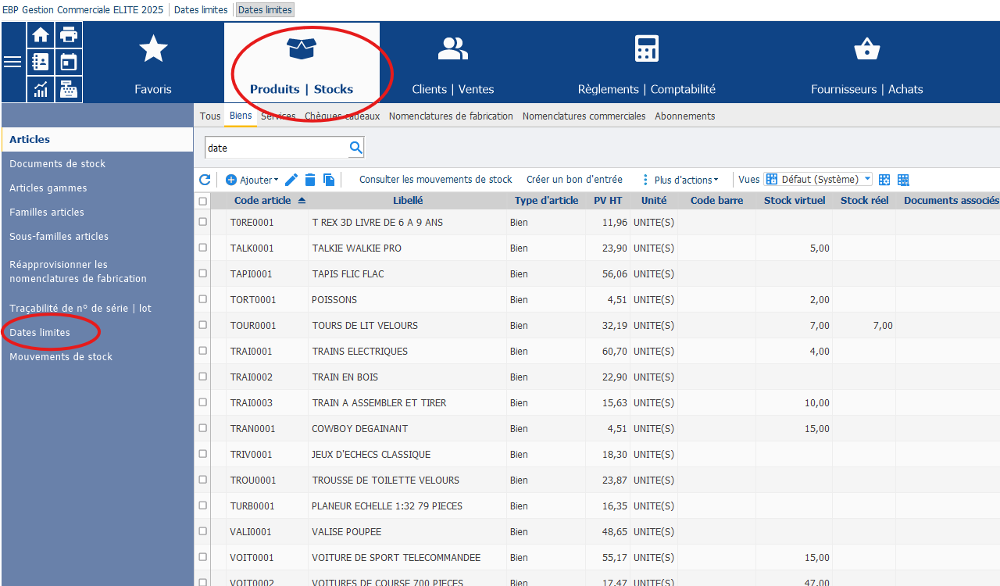1000x586 pixels.
Task: Delete article with trash icon
Action: 310,180
